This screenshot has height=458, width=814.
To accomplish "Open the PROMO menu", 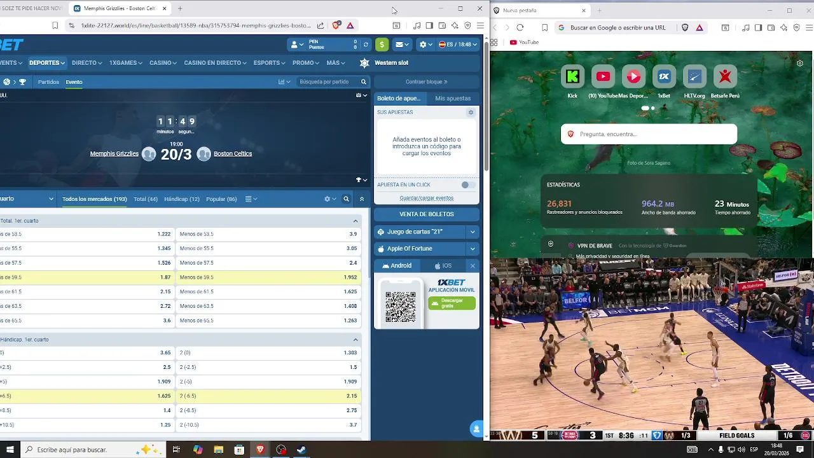I will click(306, 63).
